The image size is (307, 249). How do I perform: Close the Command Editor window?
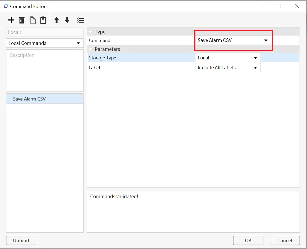click(x=297, y=6)
